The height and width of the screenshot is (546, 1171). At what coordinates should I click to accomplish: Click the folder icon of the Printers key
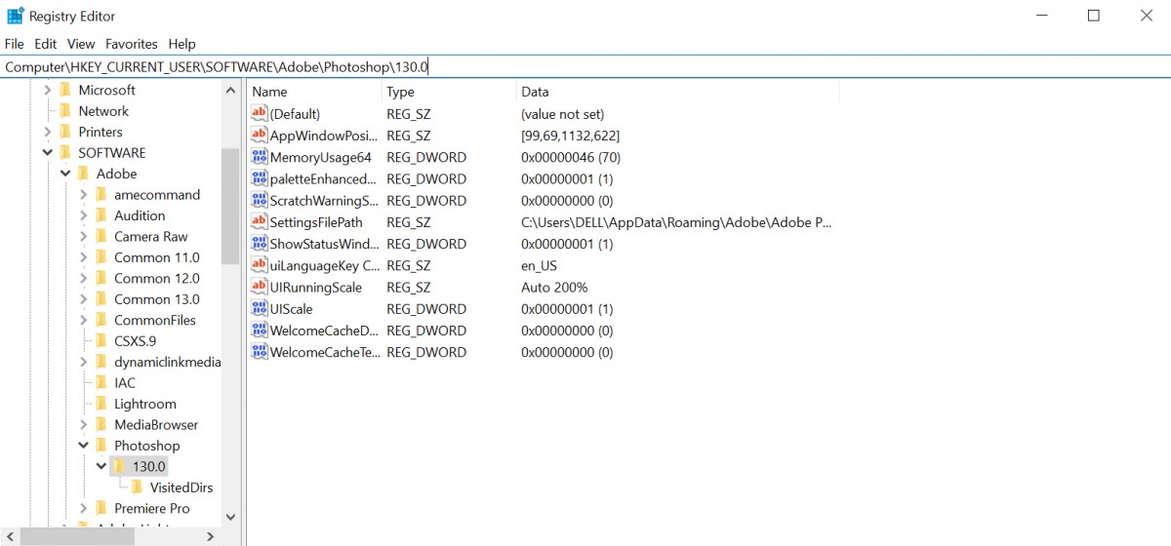65,132
